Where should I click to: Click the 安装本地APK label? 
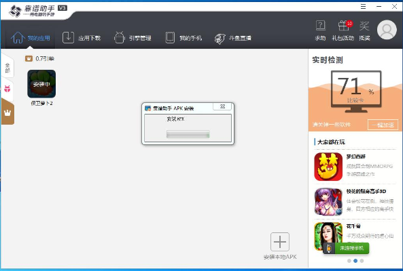point(280,257)
